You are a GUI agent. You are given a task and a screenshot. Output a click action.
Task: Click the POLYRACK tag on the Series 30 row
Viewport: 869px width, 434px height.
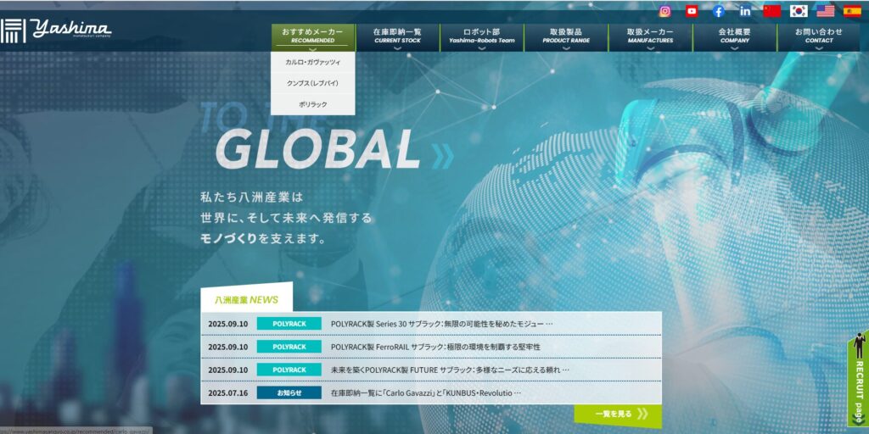289,324
